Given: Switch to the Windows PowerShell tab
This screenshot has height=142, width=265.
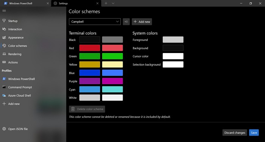Looking at the screenshot, I should (25, 3).
